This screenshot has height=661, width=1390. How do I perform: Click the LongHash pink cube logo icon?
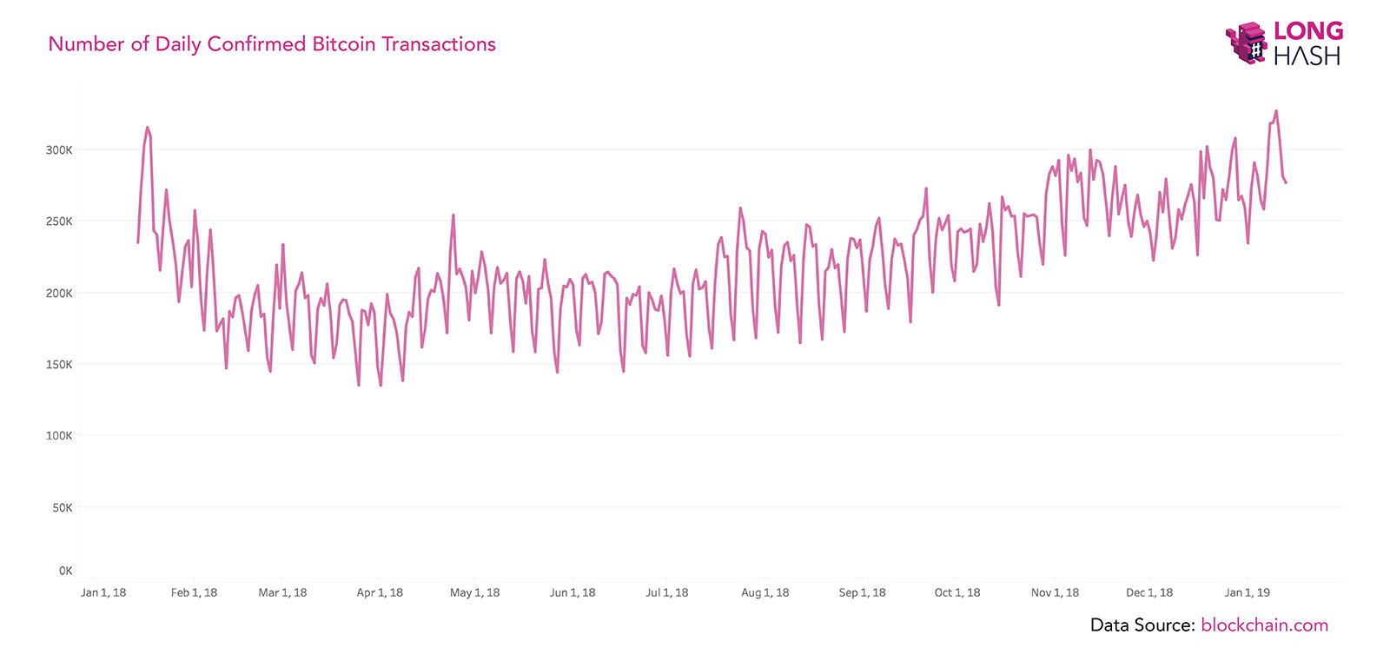(x=1246, y=43)
